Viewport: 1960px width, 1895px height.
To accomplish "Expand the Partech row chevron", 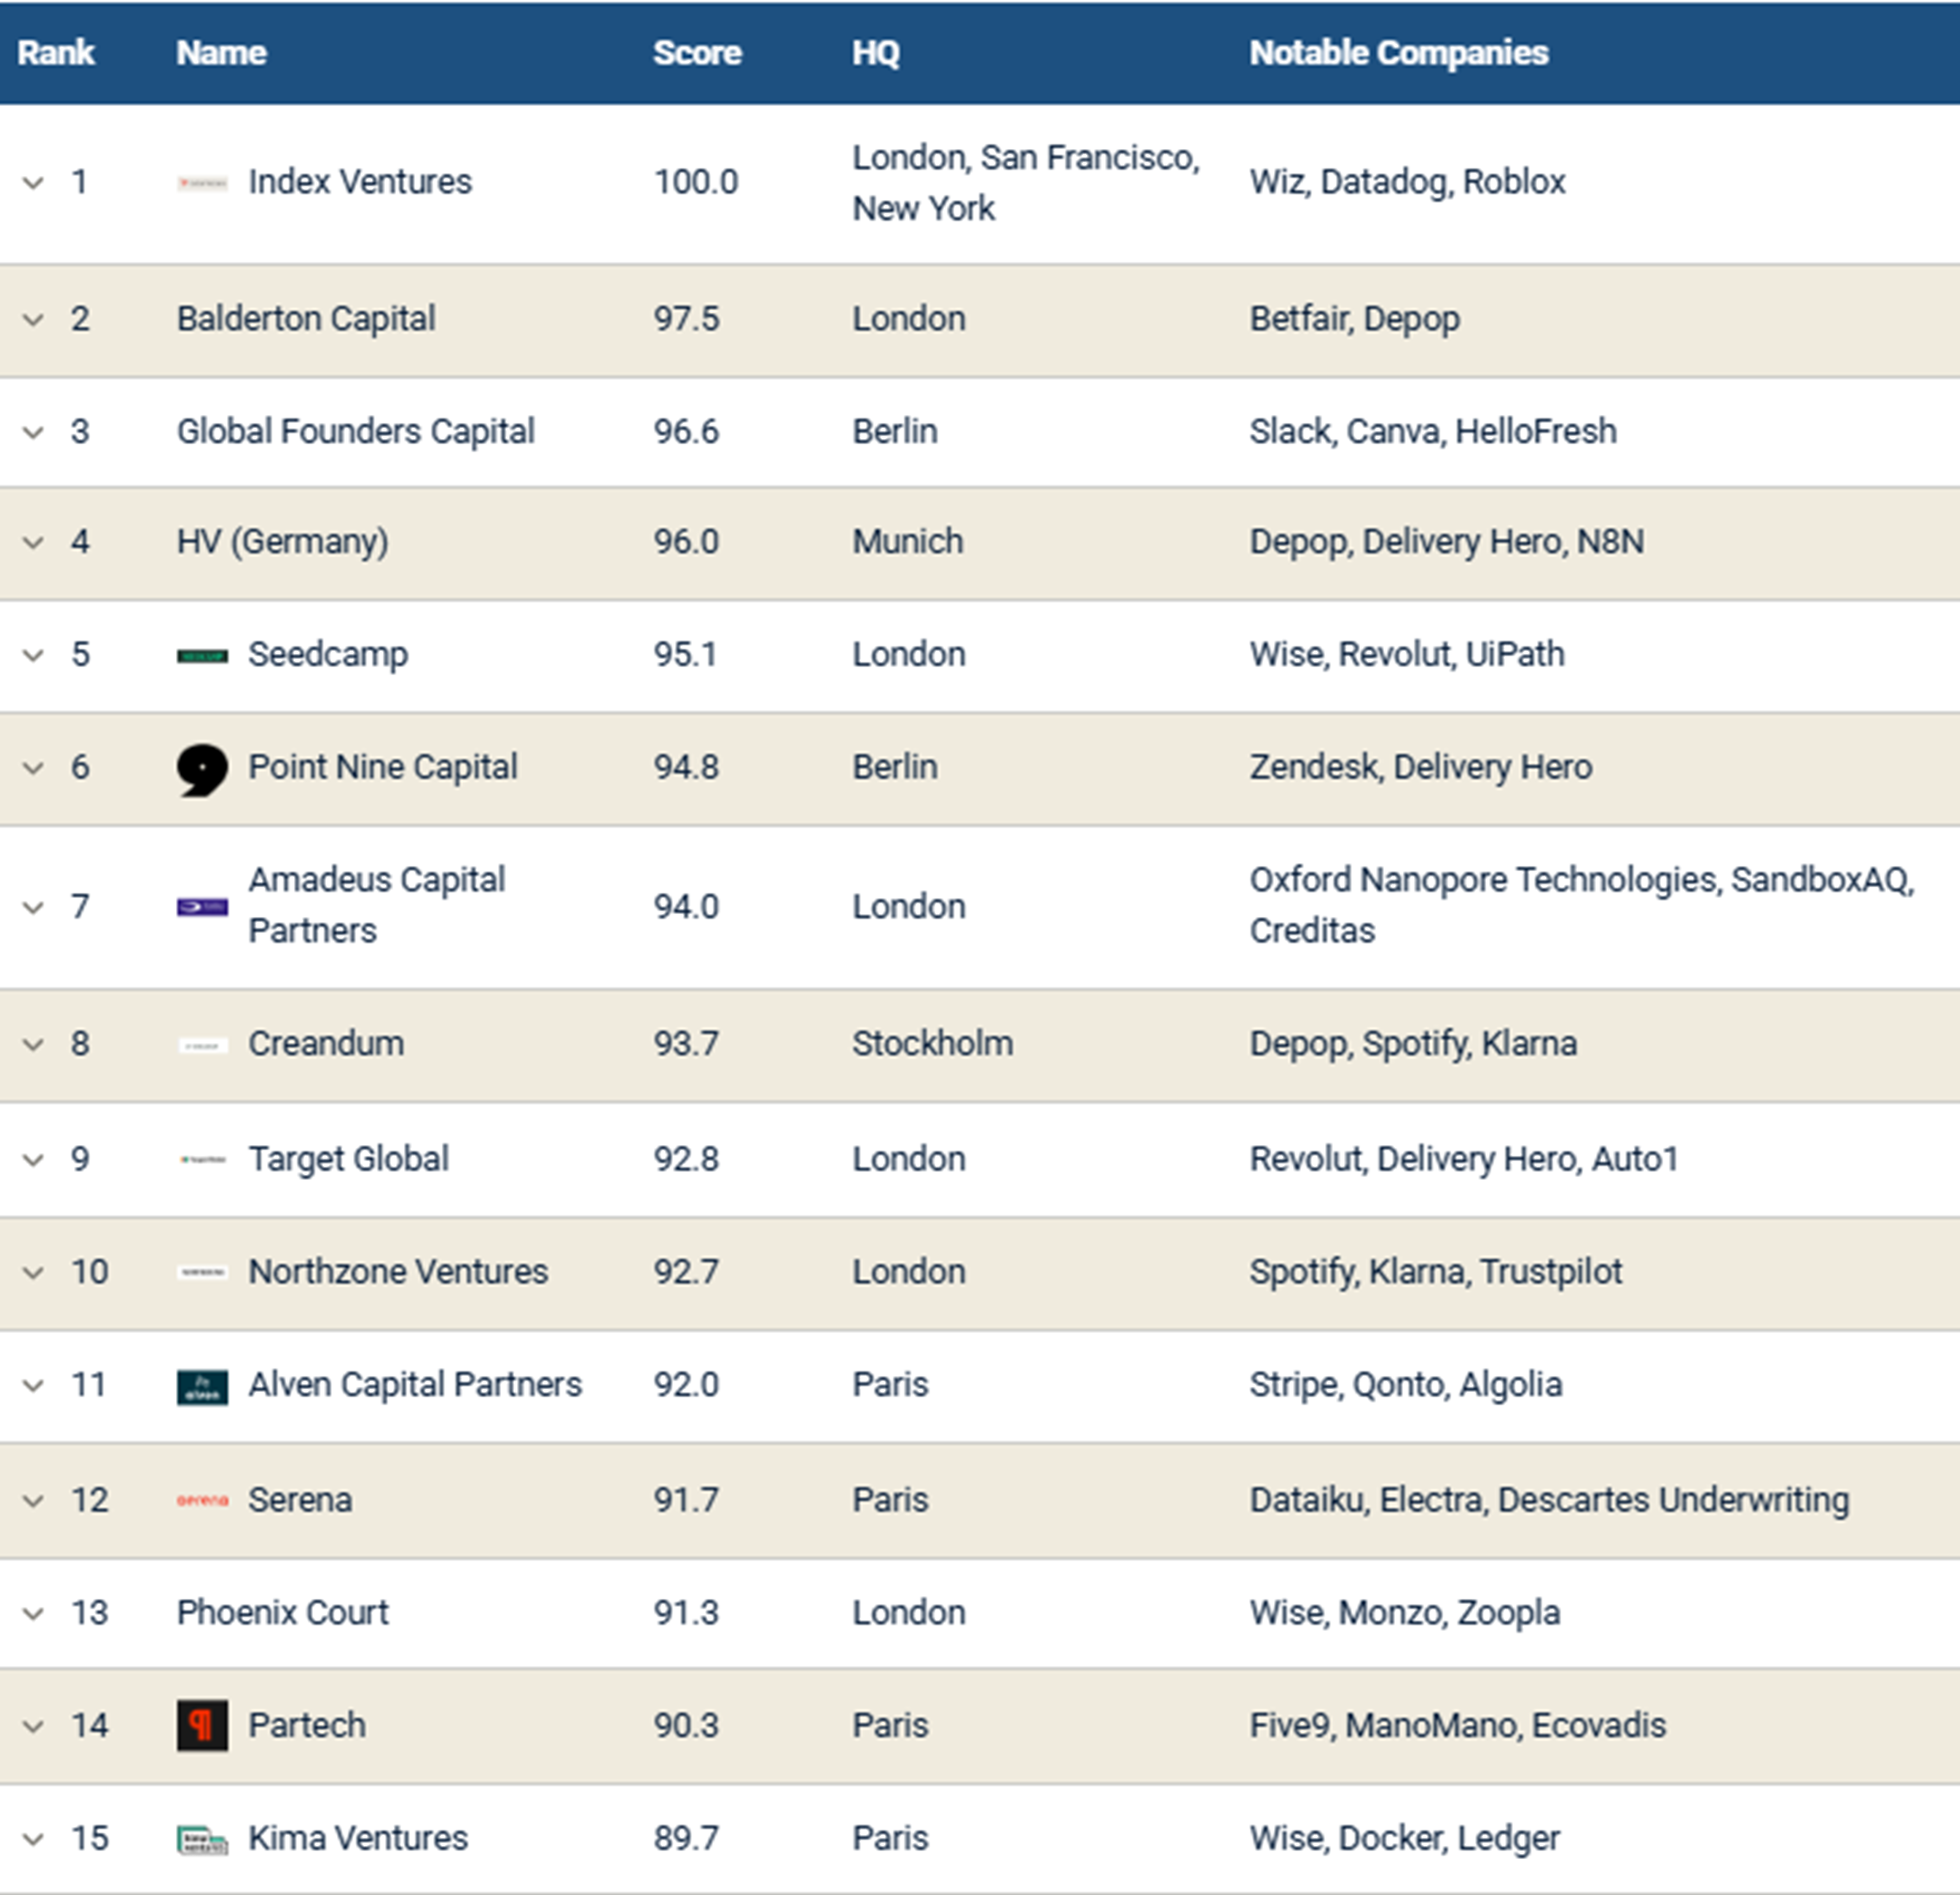I will coord(33,1727).
